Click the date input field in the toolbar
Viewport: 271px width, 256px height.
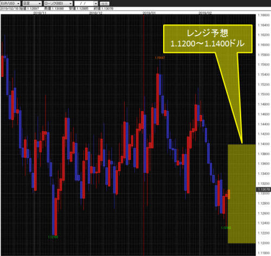[84, 3]
